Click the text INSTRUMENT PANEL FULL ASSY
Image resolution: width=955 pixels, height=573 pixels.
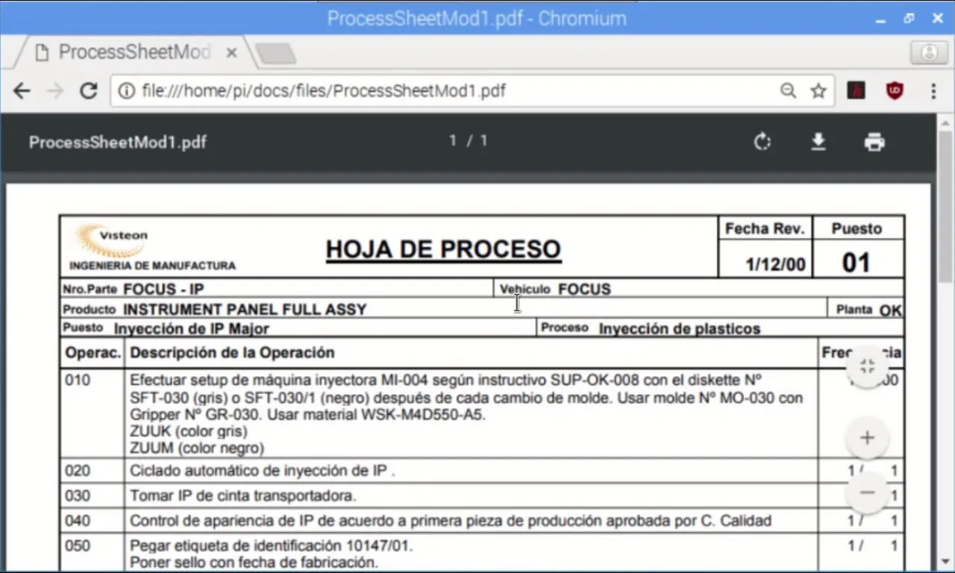(245, 310)
